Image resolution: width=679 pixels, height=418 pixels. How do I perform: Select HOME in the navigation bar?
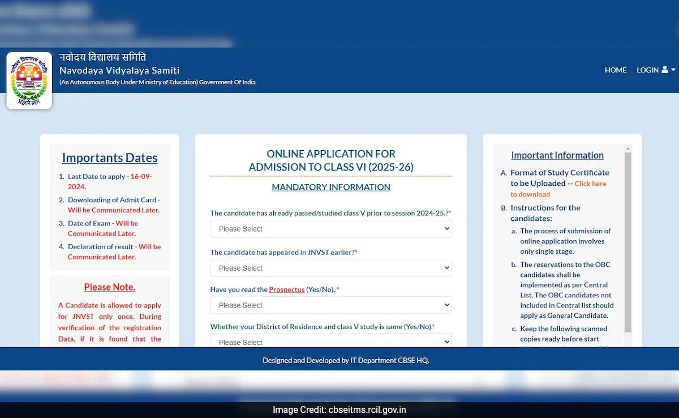[616, 70]
